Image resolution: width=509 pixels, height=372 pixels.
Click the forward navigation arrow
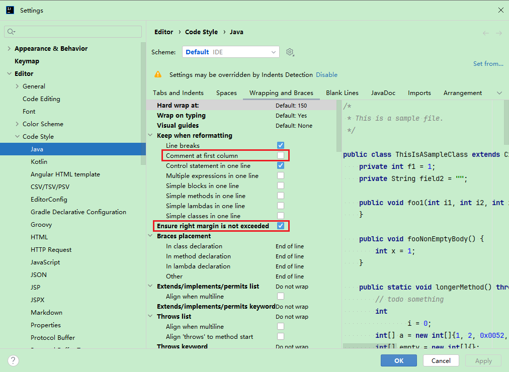click(499, 33)
